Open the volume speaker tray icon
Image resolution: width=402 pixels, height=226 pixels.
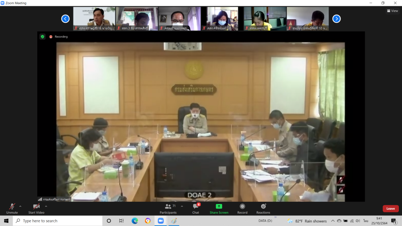[358, 221]
